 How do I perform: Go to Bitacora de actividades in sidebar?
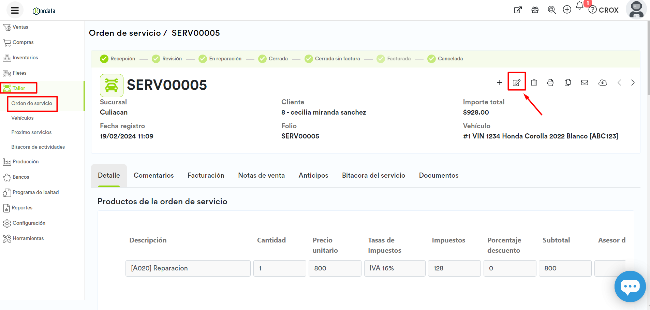[x=38, y=147]
